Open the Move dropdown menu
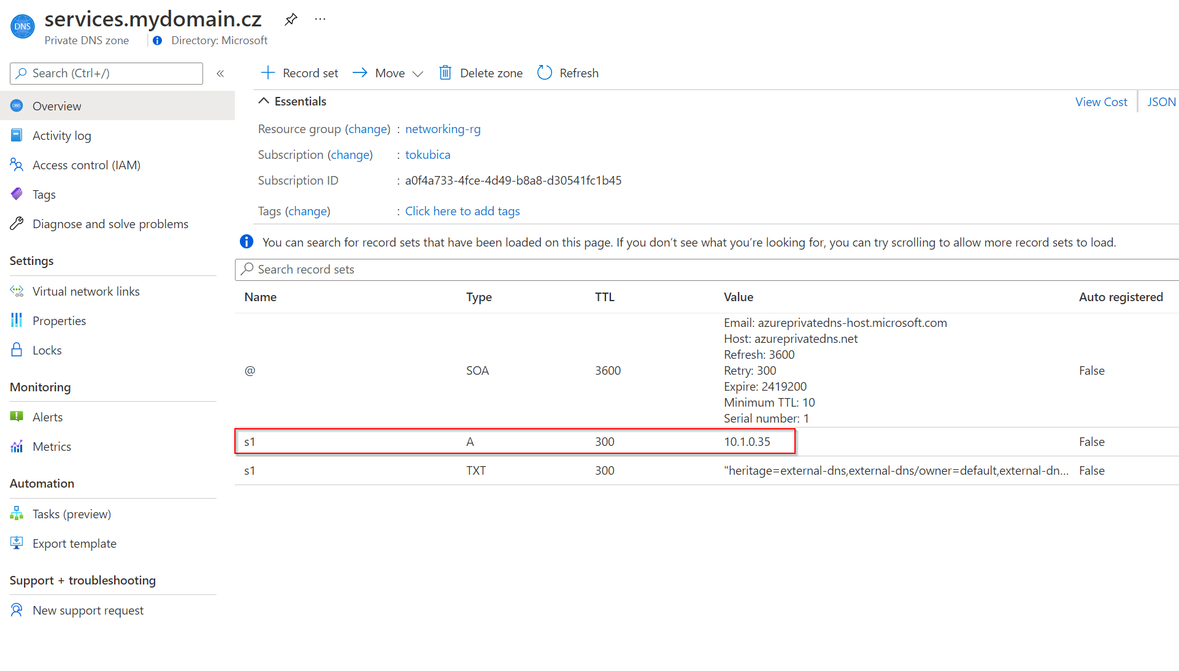This screenshot has height=671, width=1179. 388,73
